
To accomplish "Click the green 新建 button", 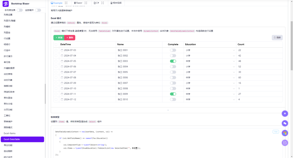I will click(x=59, y=38).
